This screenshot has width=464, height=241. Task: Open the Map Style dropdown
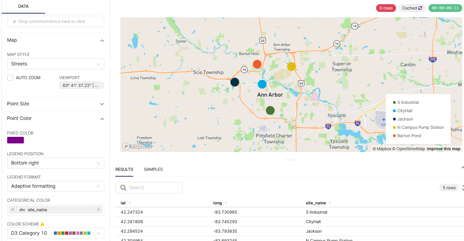tap(56, 64)
